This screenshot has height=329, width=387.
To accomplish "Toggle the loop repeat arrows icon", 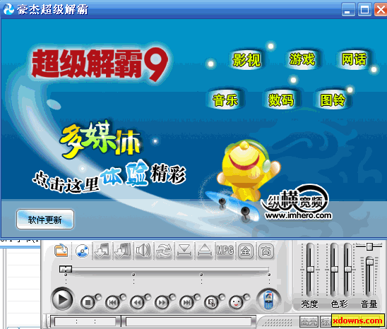I will [x=164, y=251].
